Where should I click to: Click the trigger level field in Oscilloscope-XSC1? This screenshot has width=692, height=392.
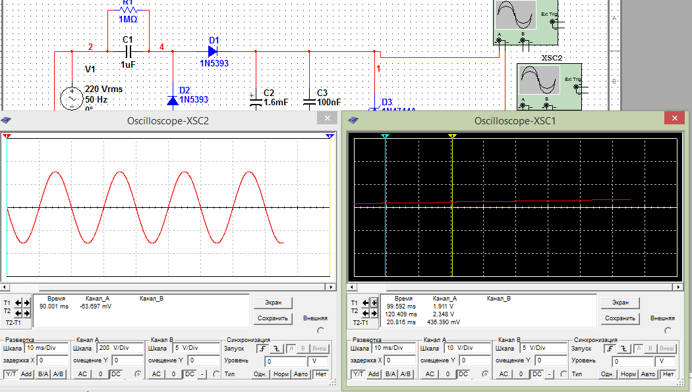632,361
